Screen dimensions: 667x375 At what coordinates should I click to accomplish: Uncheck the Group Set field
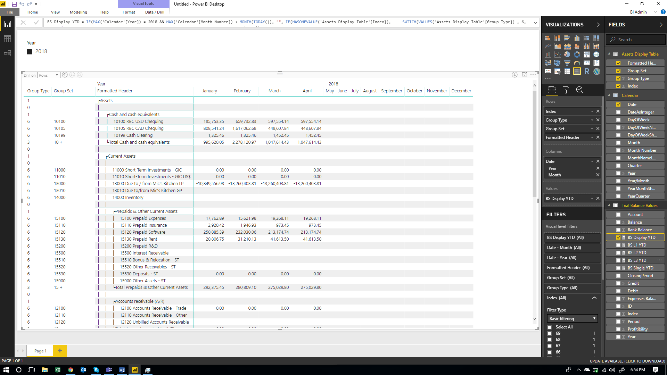(x=618, y=71)
